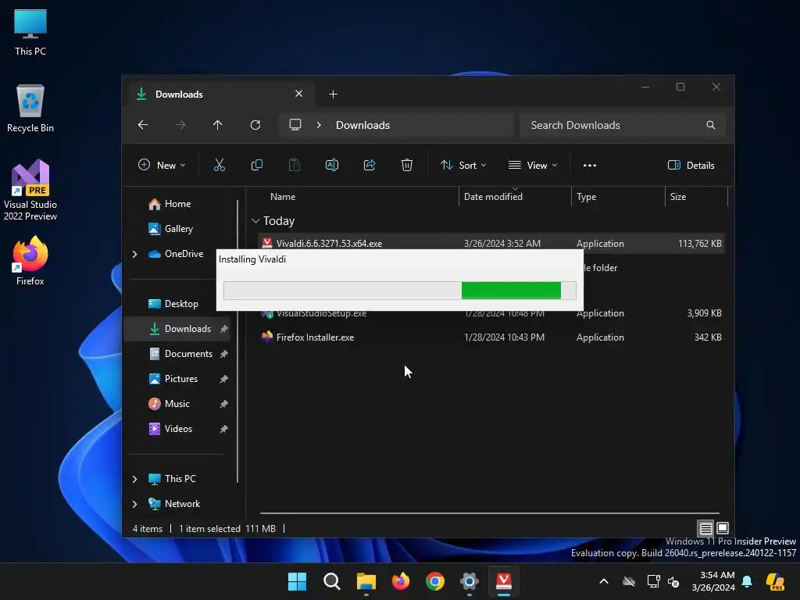Open the See more ellipsis menu
800x600 pixels.
pyautogui.click(x=590, y=166)
